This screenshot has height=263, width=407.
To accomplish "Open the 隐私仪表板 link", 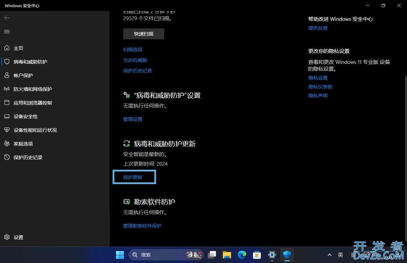I will (320, 87).
